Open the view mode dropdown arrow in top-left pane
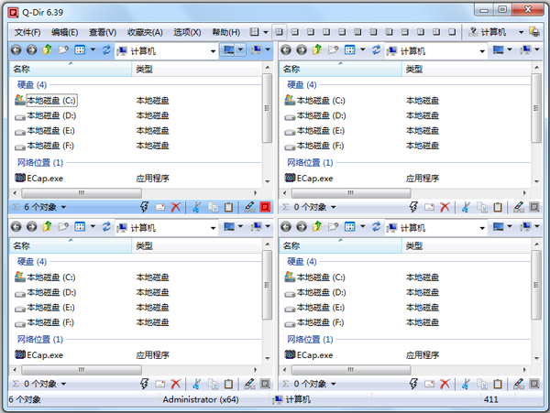 pyautogui.click(x=93, y=49)
